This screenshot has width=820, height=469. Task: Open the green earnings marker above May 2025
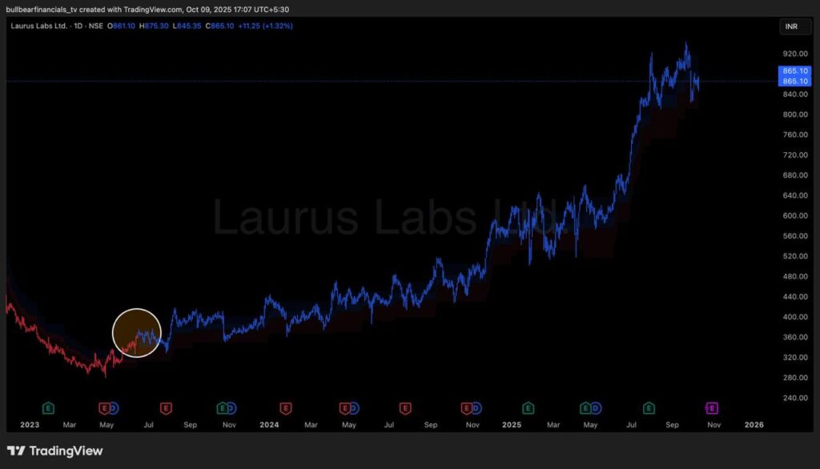click(585, 408)
